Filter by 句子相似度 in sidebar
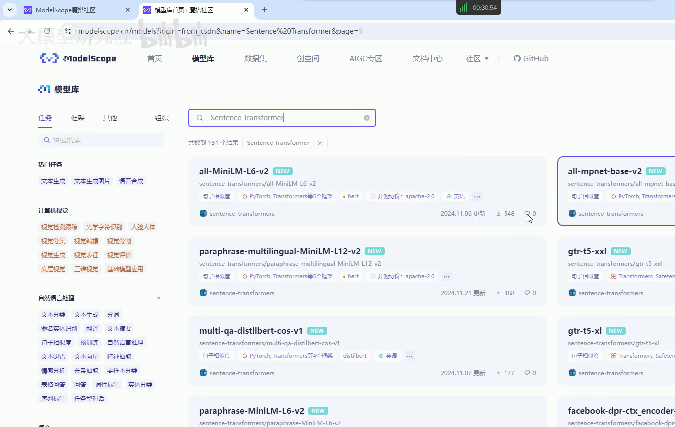Image resolution: width=675 pixels, height=427 pixels. pyautogui.click(x=56, y=343)
